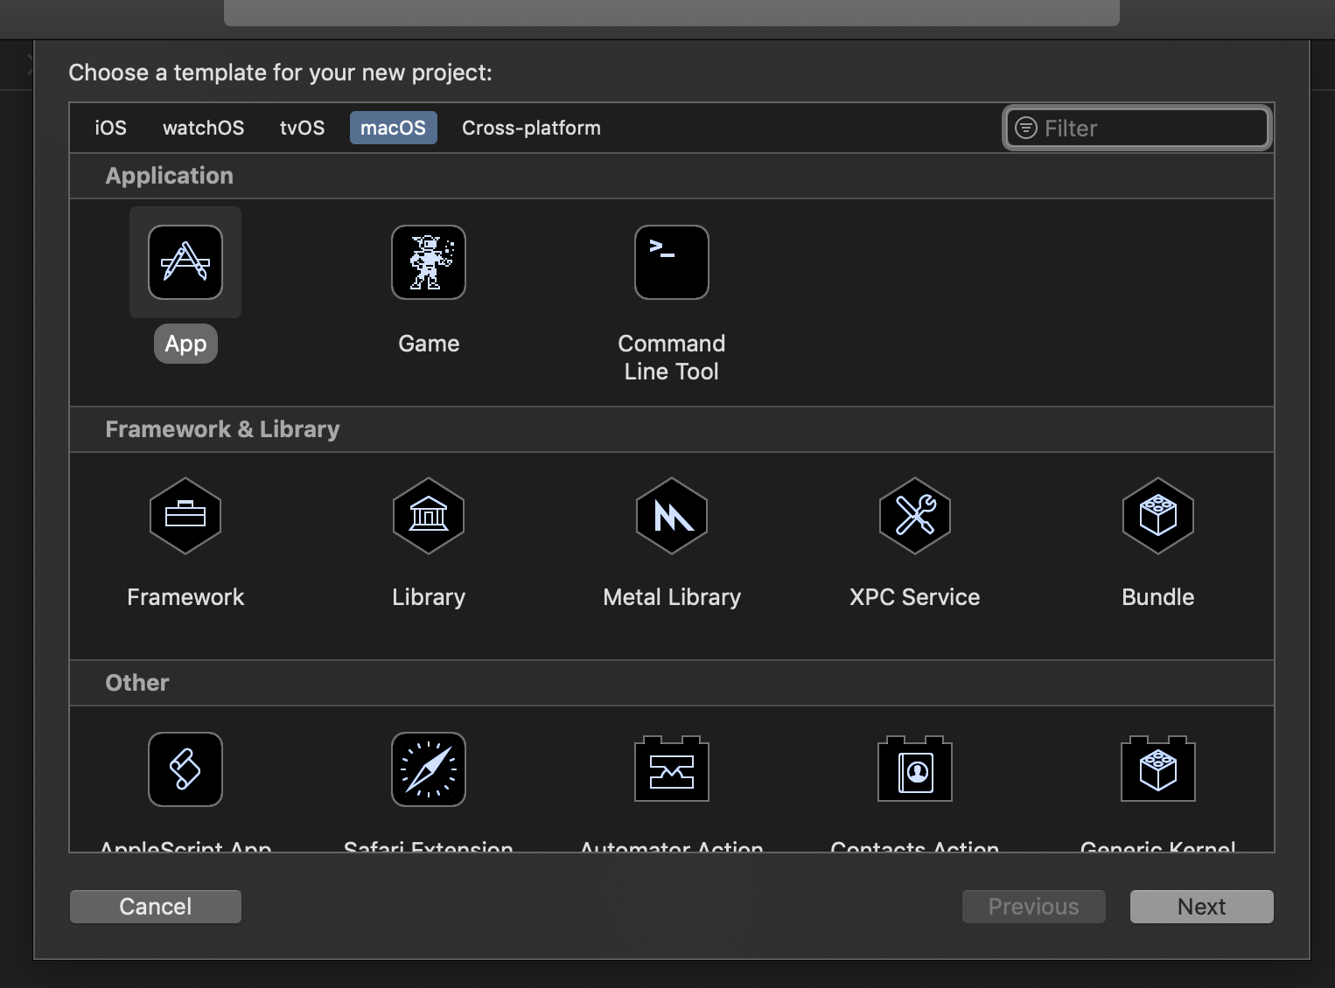Select the App template icon
This screenshot has width=1335, height=988.
click(x=185, y=262)
